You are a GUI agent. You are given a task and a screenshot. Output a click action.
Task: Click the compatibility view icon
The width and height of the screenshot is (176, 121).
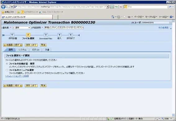(x=112, y=7)
